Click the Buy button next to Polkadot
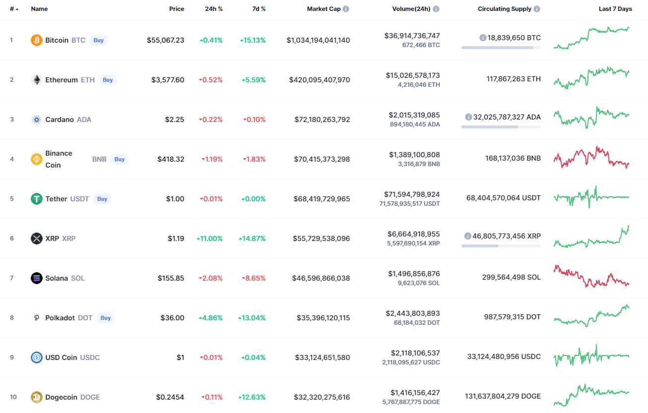Screen dimensions: 648x413 coord(106,318)
